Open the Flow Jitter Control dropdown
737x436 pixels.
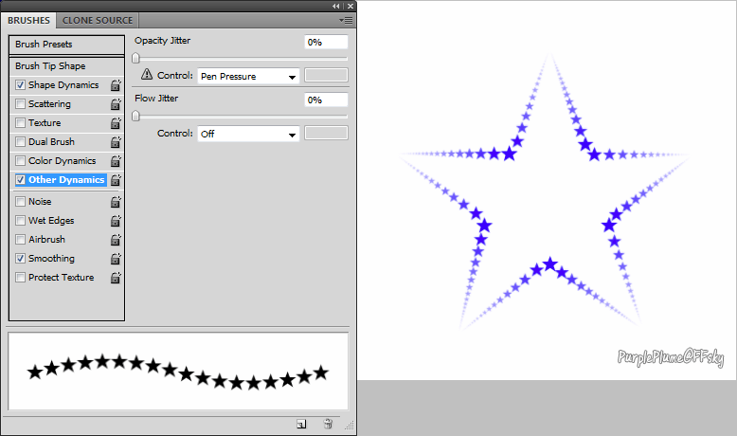pyautogui.click(x=248, y=134)
